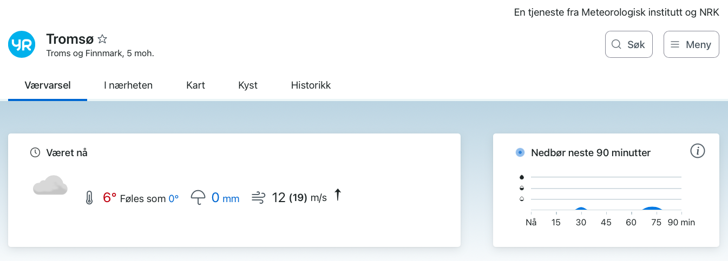This screenshot has width=728, height=261.
Task: Click the umbrella precipitation icon
Action: (199, 198)
